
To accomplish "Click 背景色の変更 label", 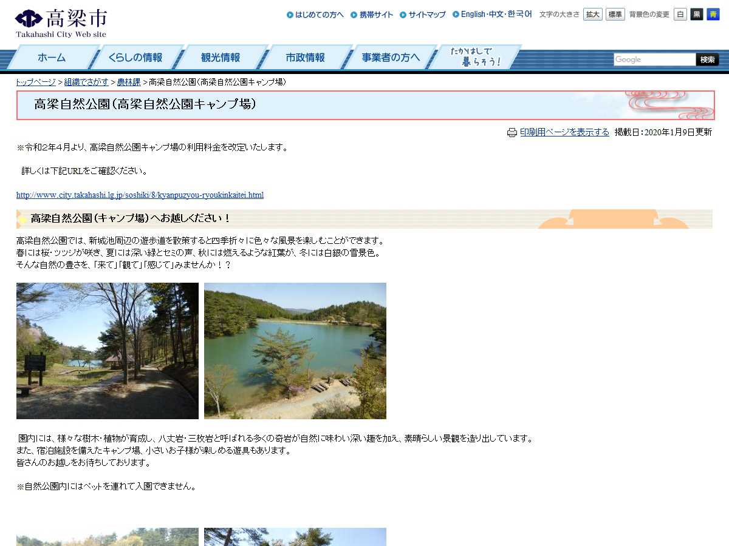I will pos(649,15).
